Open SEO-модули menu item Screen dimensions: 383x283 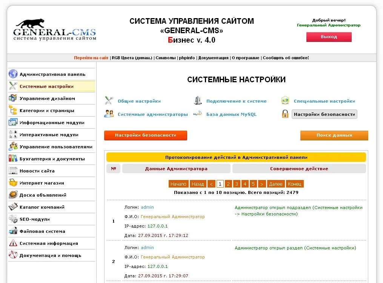35,219
